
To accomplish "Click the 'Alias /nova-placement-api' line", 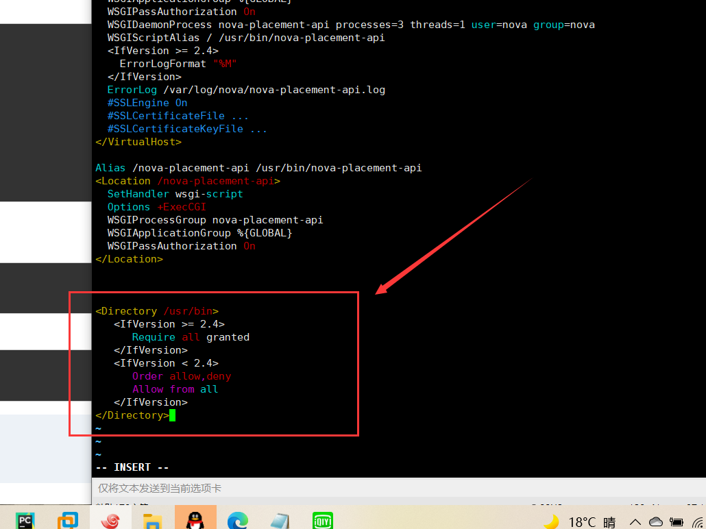I will click(258, 168).
